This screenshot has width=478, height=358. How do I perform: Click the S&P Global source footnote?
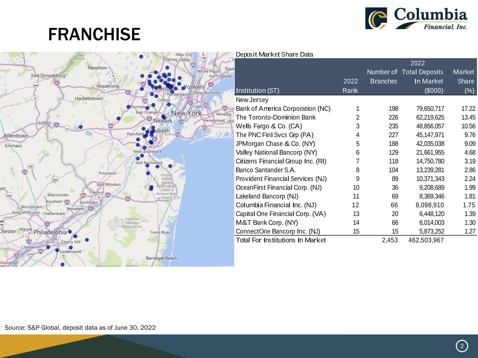(80, 328)
